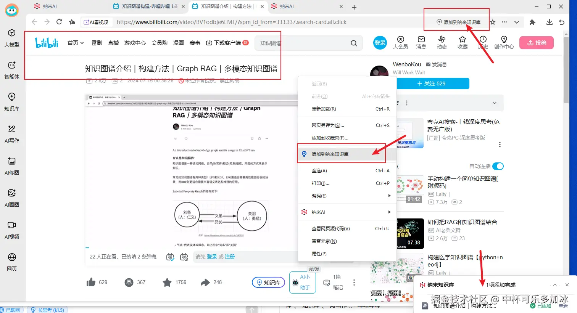This screenshot has height=313, width=577.
Task: Open the 直播 navigation link
Action: [x=113, y=43]
